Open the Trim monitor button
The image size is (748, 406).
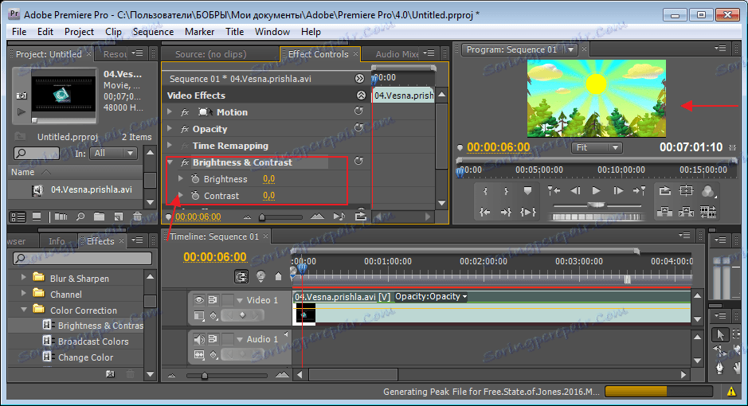[x=708, y=212]
